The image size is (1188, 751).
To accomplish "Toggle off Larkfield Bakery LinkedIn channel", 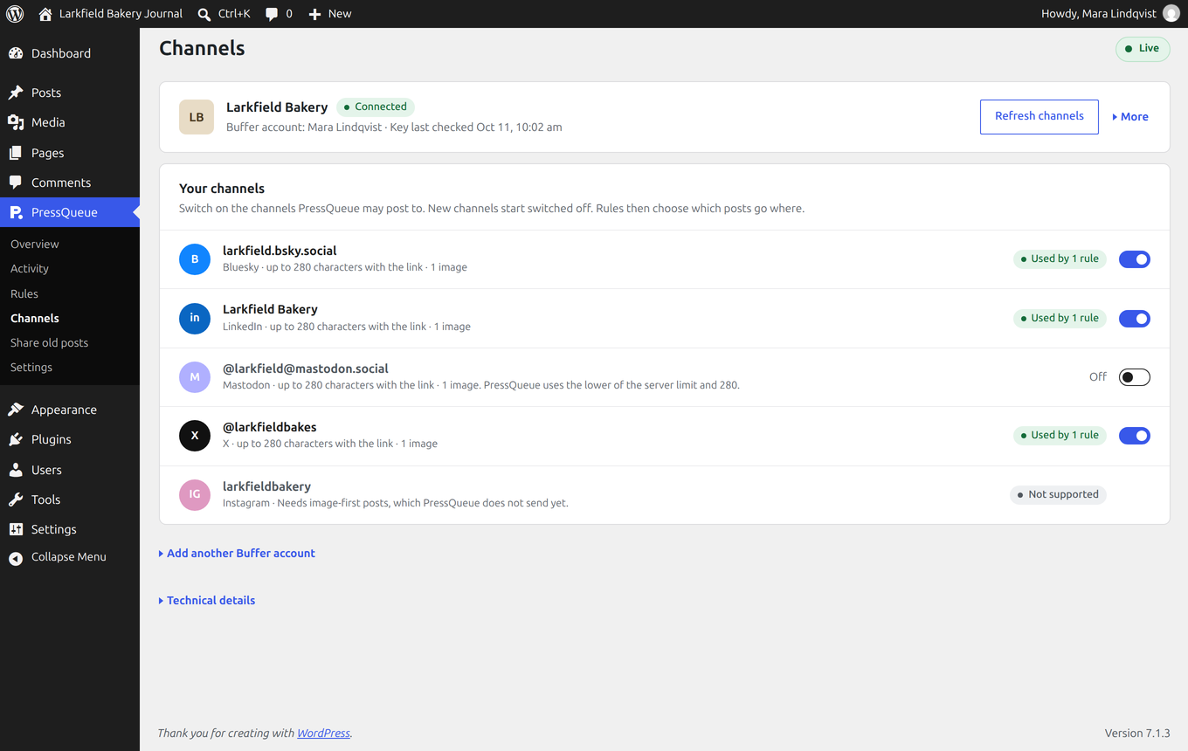I will 1134,319.
